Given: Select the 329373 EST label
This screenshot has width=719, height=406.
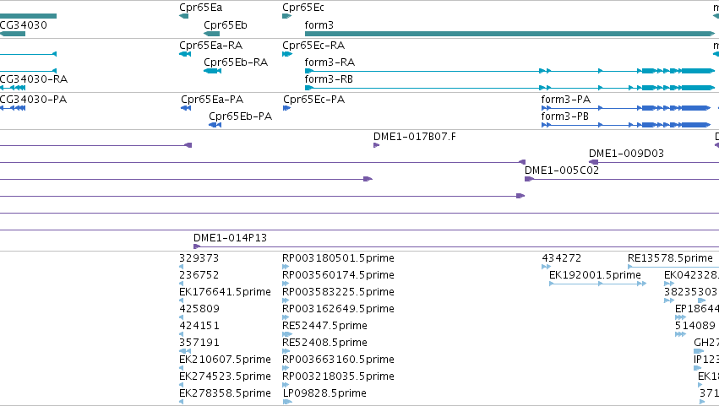Looking at the screenshot, I should tap(199, 258).
